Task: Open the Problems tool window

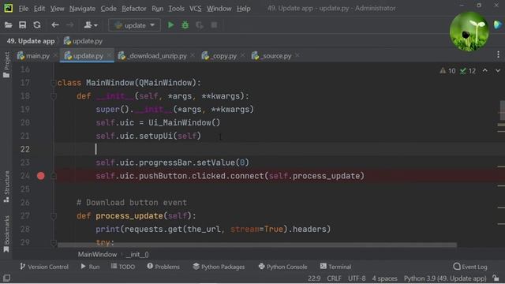Action: tap(163, 267)
